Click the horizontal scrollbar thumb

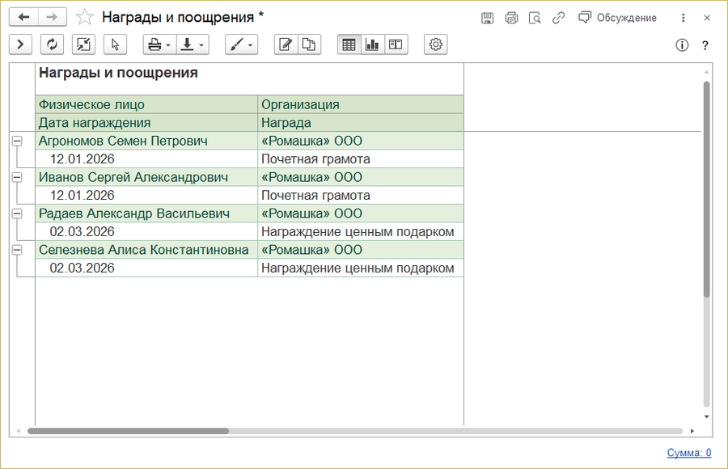(128, 431)
